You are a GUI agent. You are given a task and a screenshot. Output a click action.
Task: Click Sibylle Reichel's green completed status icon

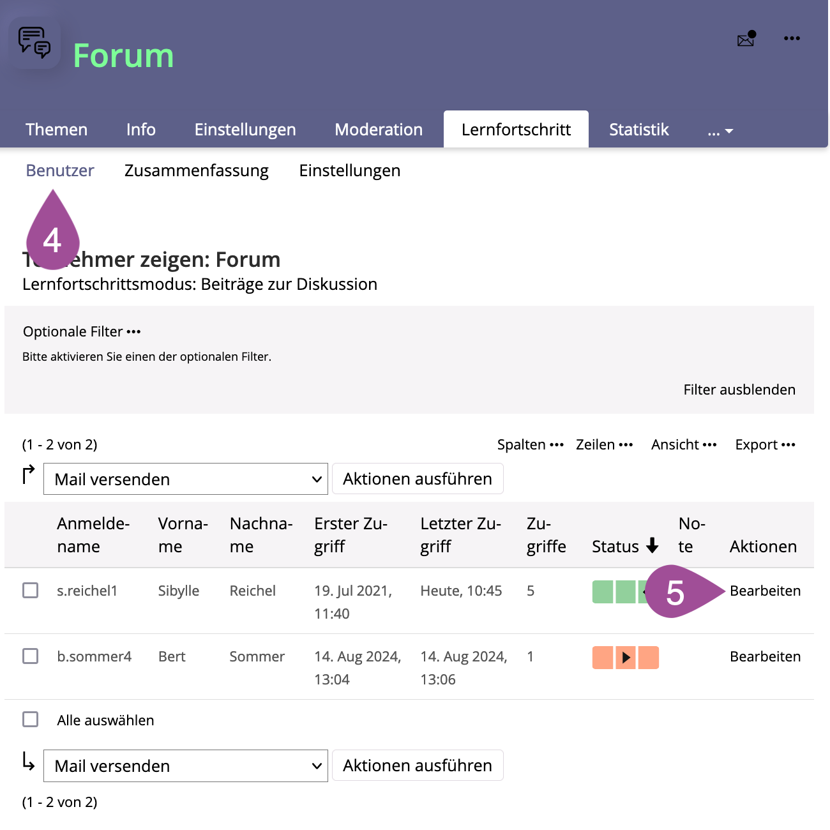click(x=615, y=592)
